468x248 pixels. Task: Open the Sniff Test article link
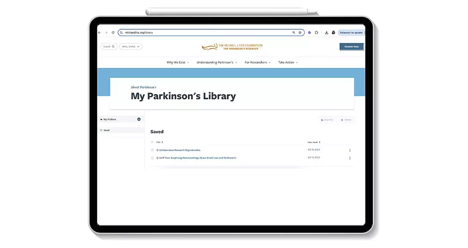(x=198, y=158)
